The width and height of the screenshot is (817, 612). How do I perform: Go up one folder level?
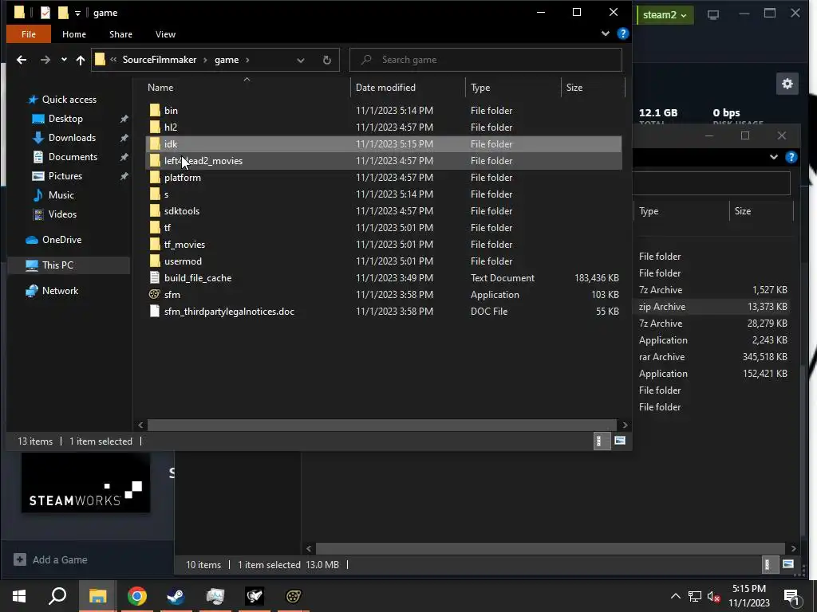(81, 60)
